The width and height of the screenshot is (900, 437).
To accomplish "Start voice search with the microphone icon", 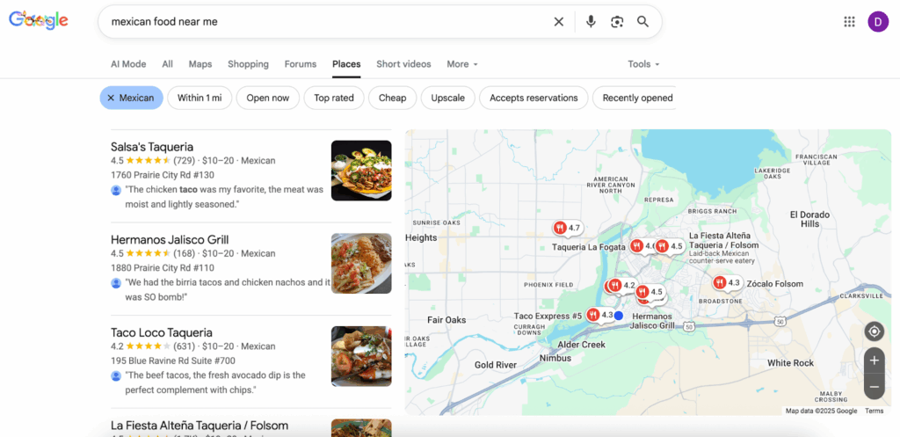I will 591,22.
